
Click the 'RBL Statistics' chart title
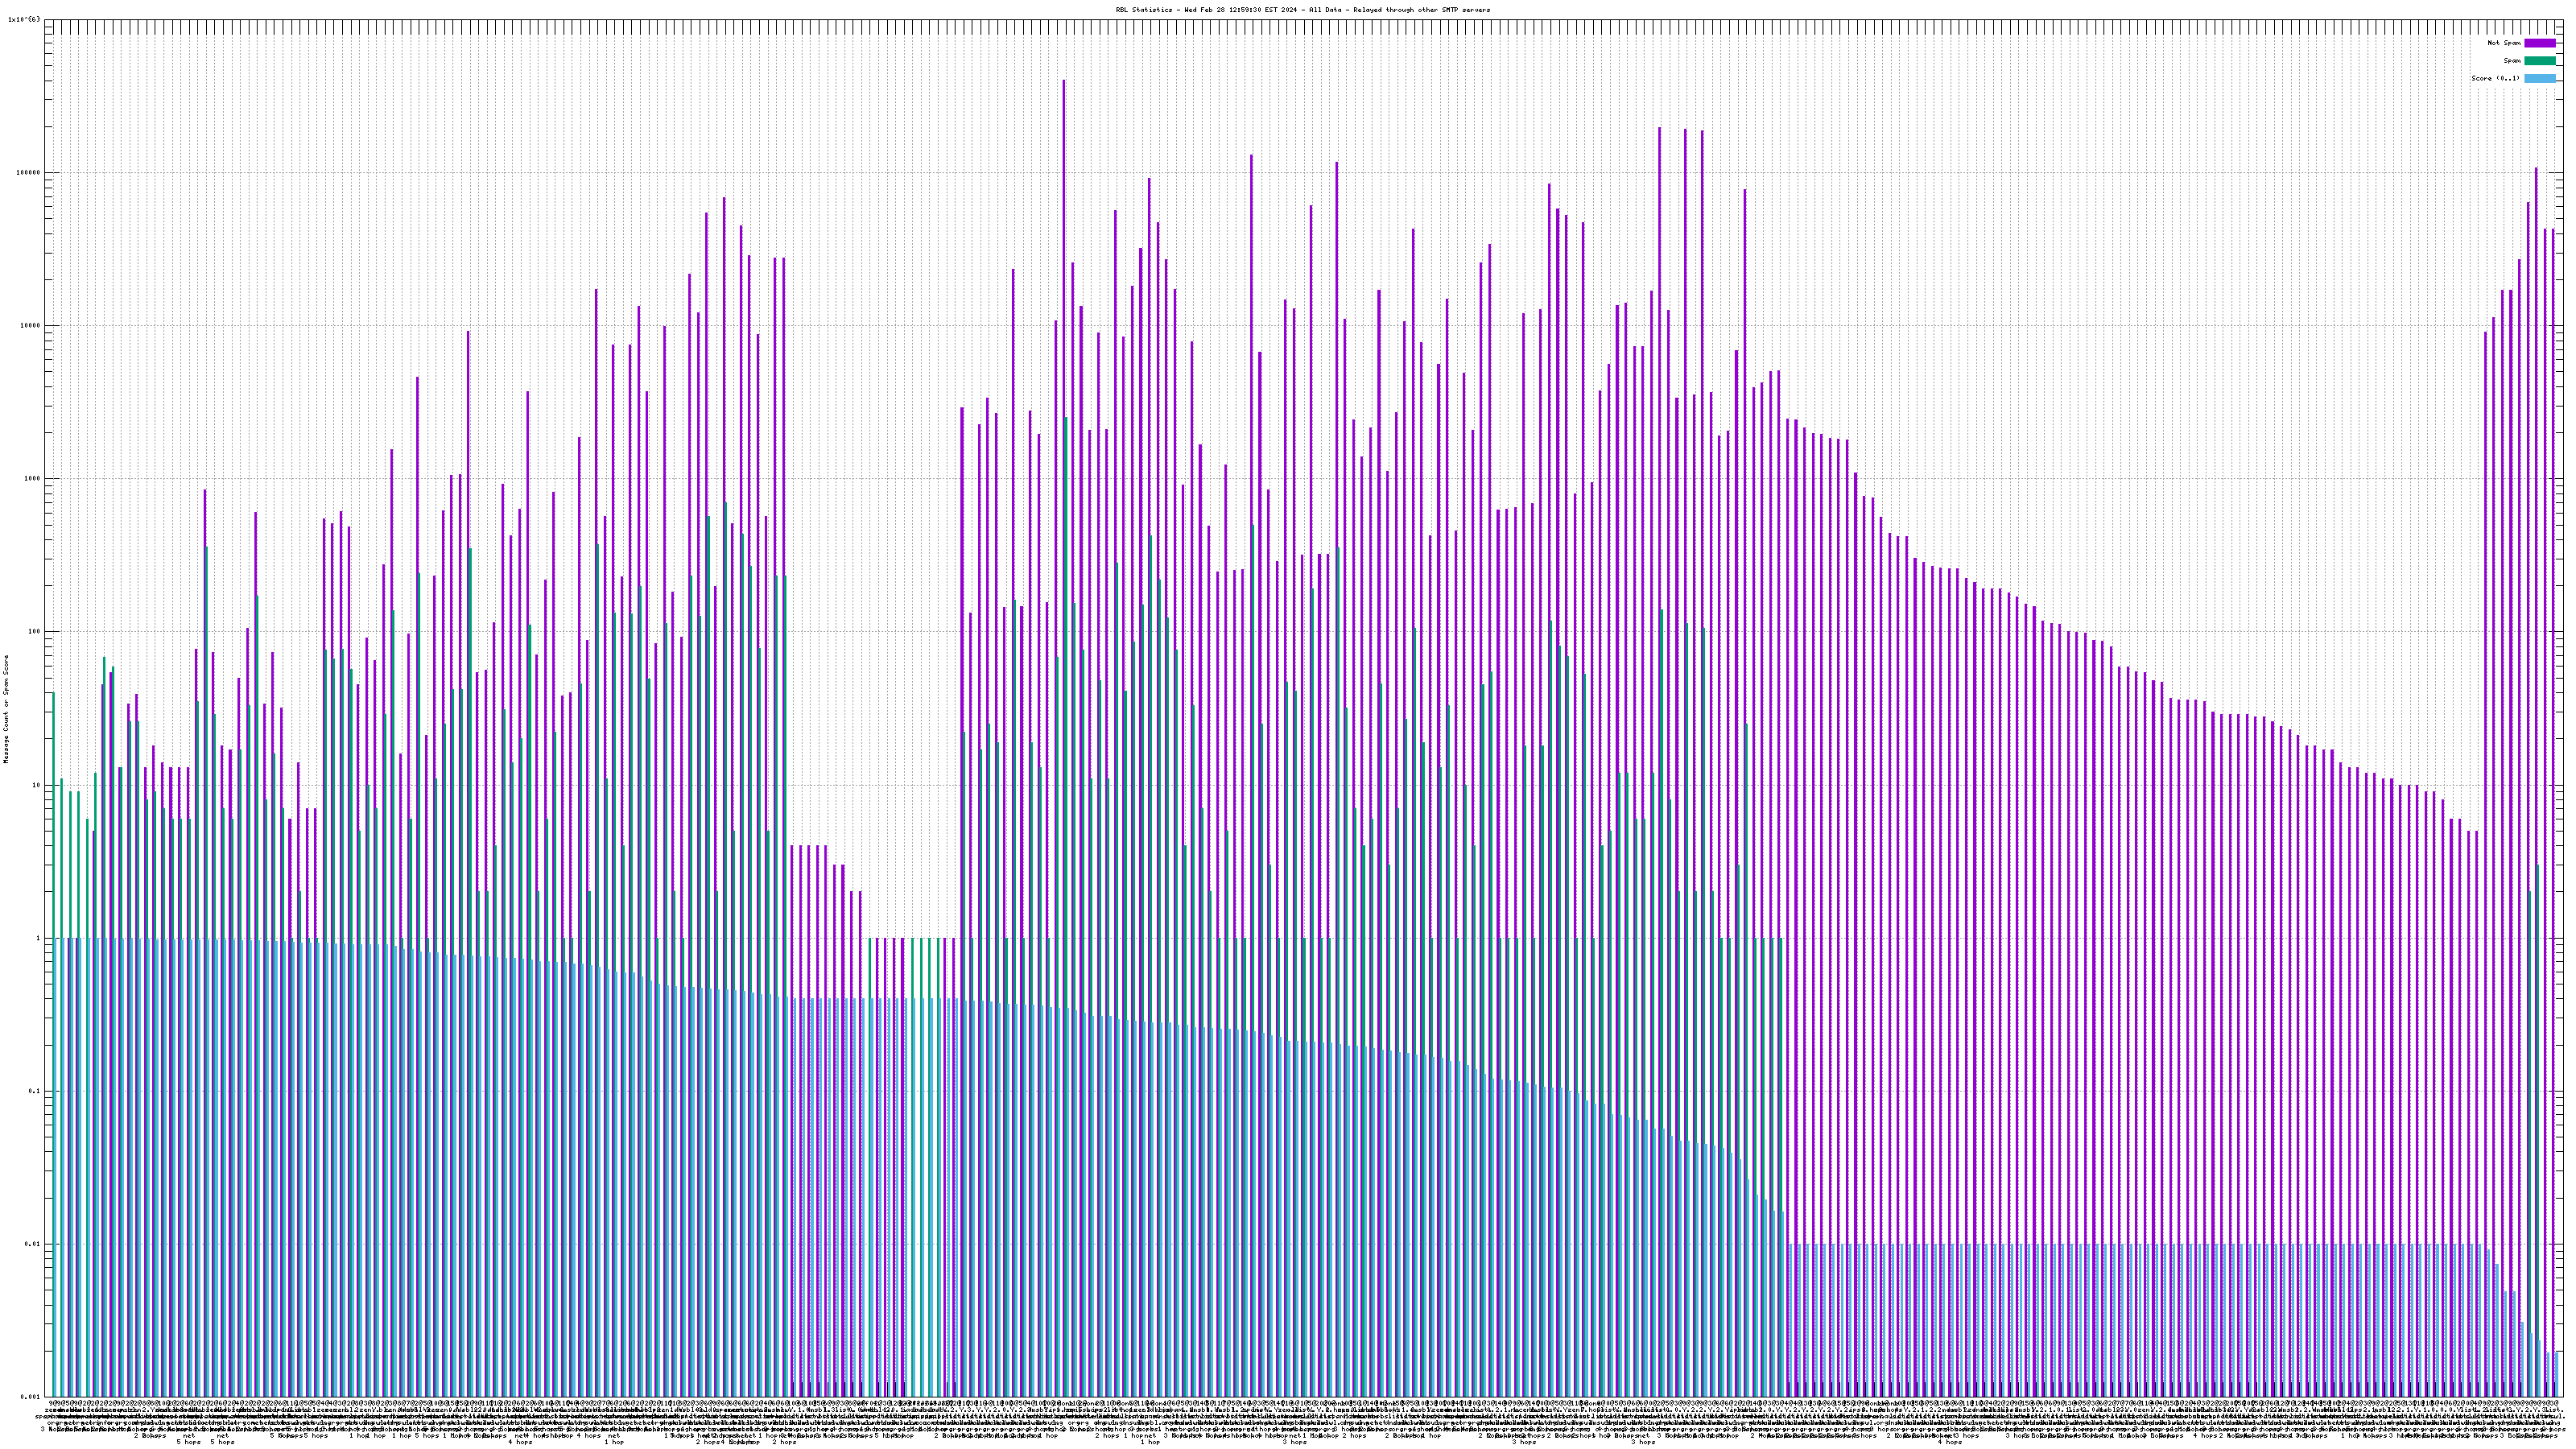1302,10
